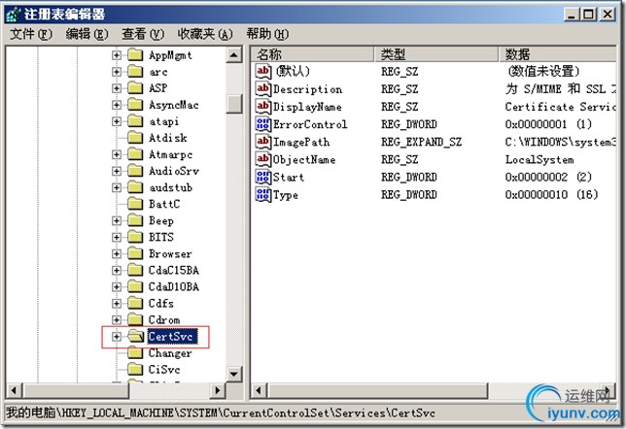626x429 pixels.
Task: Expand the Cdfs key
Action: pos(117,304)
